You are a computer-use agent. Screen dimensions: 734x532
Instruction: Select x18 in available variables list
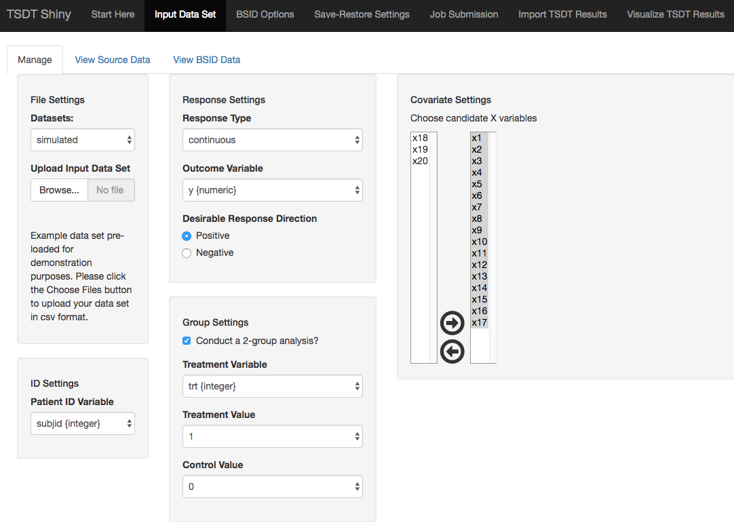pyautogui.click(x=421, y=138)
